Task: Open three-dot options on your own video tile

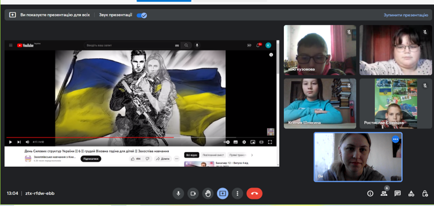Action: 395,139
